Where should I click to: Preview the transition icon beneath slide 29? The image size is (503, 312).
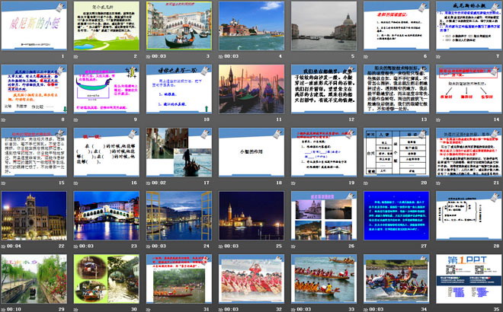(5, 309)
